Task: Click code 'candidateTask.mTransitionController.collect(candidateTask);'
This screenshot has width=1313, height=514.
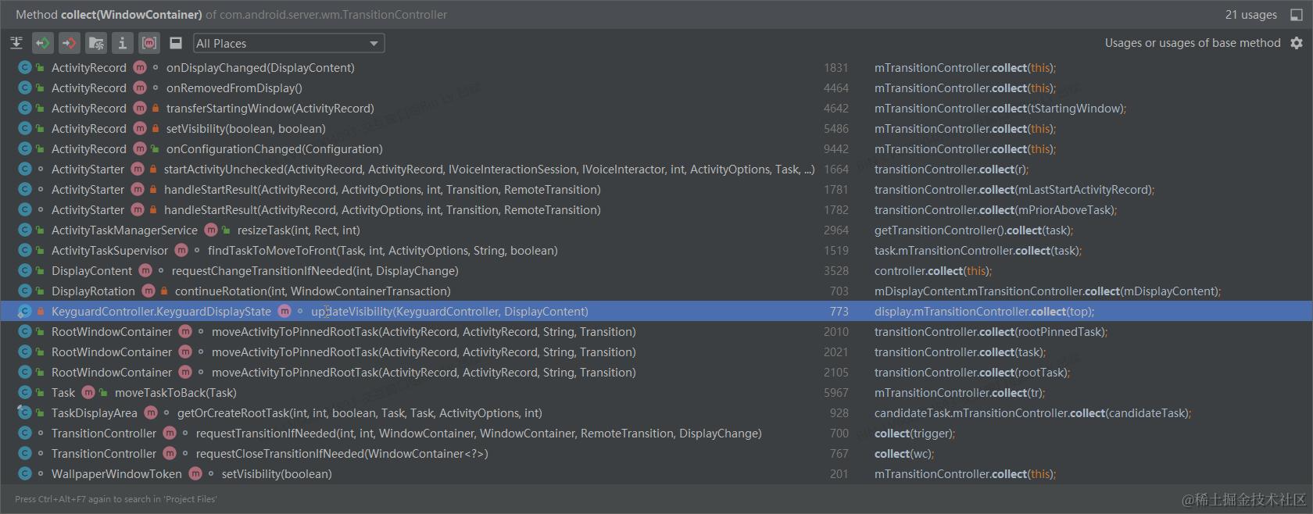Action: [x=1033, y=413]
